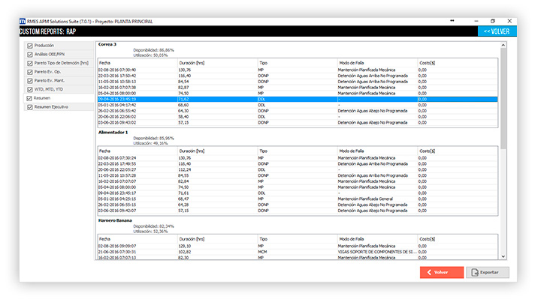Click the blue << VOLVER button
538x299 pixels.
tap(497, 31)
